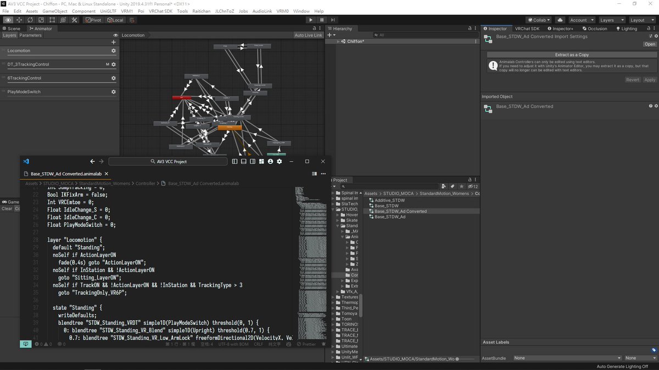Open VS Code manage gear icon
Viewport: 659px width, 370px height.
tap(279, 162)
